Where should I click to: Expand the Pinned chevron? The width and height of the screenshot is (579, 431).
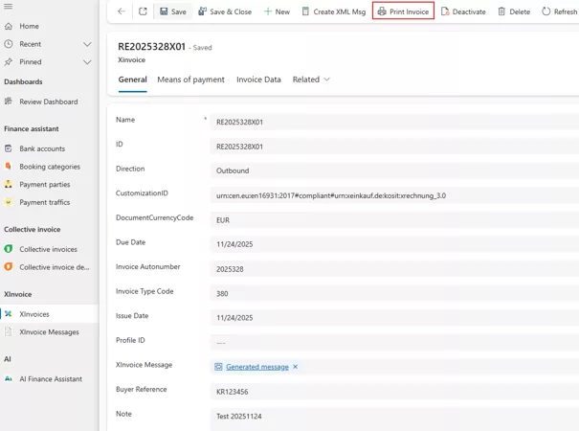pos(87,62)
